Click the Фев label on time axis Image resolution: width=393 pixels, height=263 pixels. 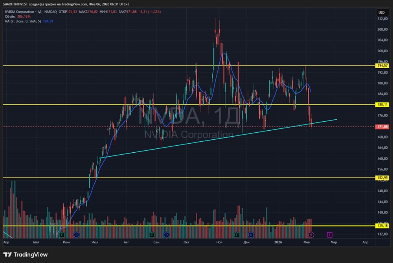[307, 242]
